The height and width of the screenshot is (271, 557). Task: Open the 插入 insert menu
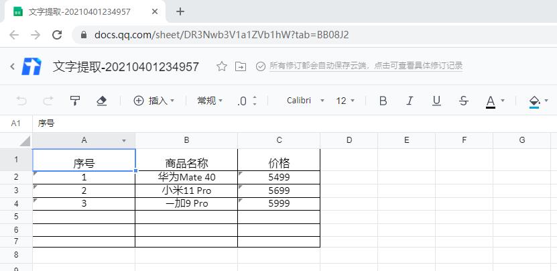(x=153, y=101)
